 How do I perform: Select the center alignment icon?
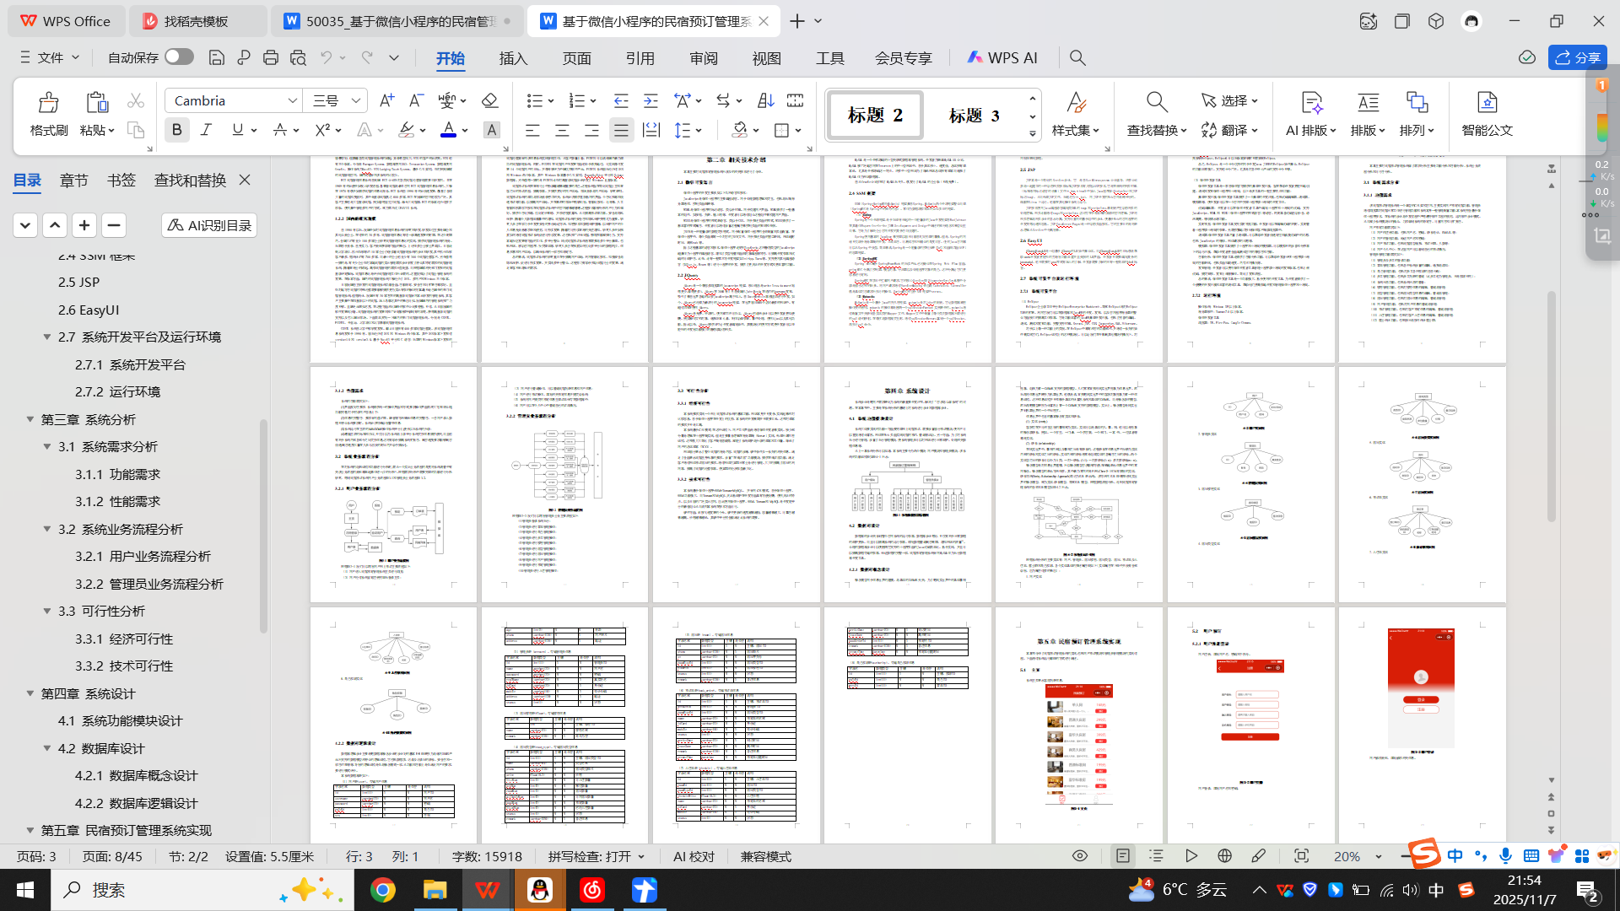[x=562, y=130]
